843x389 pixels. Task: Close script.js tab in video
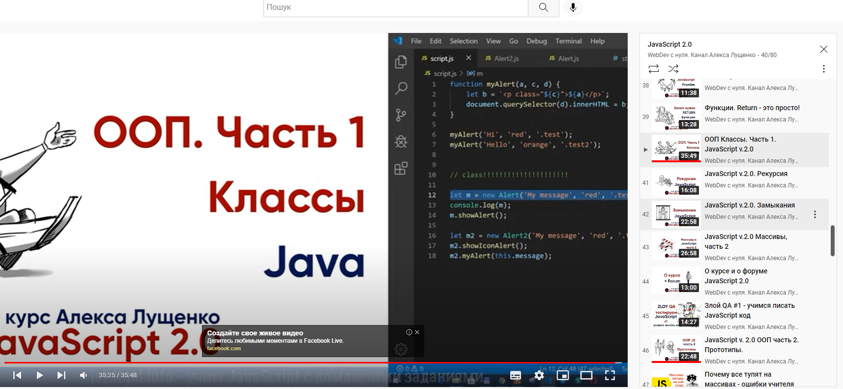coord(468,58)
